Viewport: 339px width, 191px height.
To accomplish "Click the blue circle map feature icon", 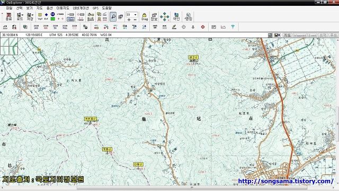I will tap(52, 14).
